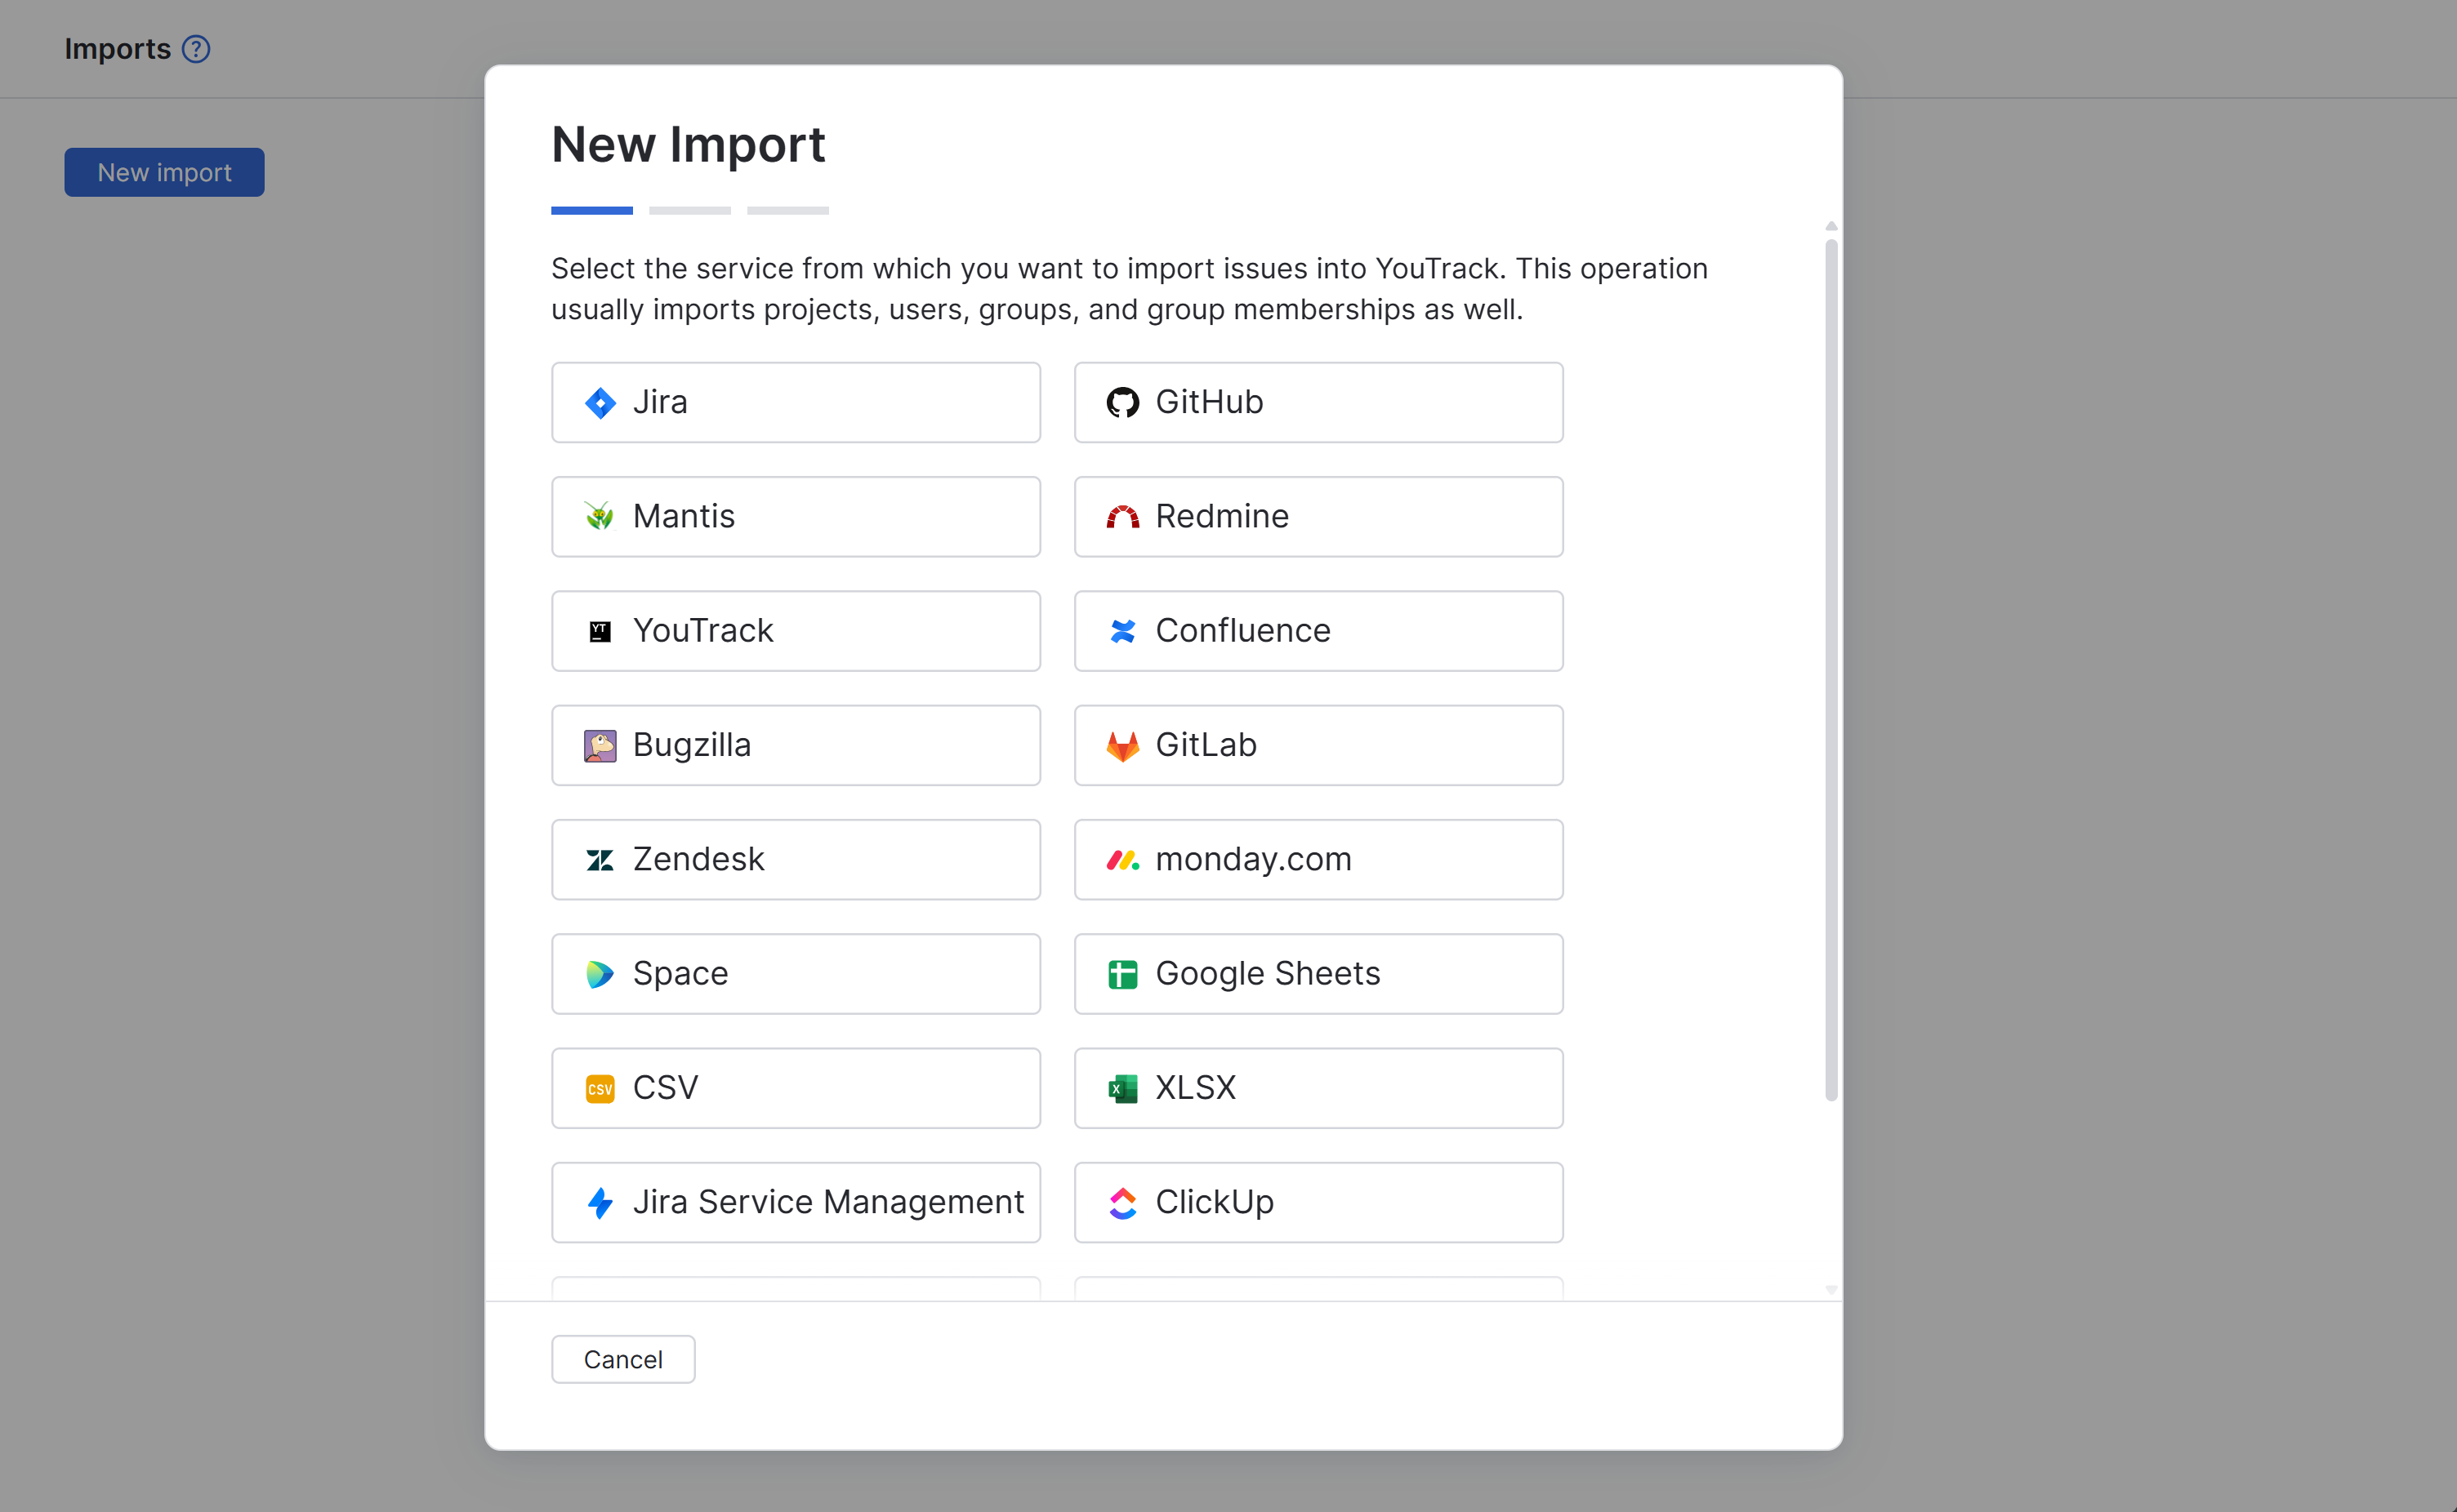The height and width of the screenshot is (1512, 2457).
Task: Click the first blue progress step
Action: (x=592, y=211)
